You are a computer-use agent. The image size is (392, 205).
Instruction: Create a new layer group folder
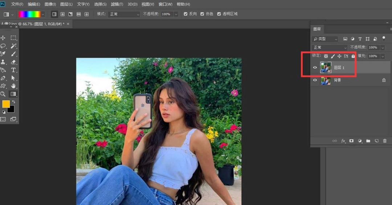(368, 141)
